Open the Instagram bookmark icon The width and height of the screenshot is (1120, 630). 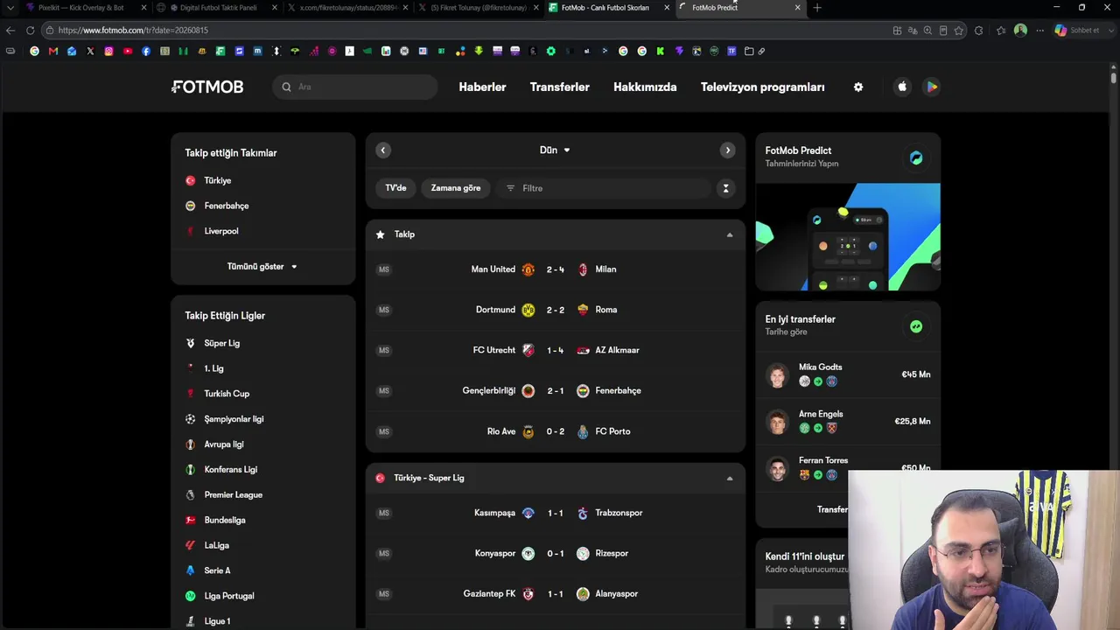[x=108, y=51]
